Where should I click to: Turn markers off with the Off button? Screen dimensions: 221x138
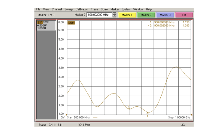tap(184, 15)
